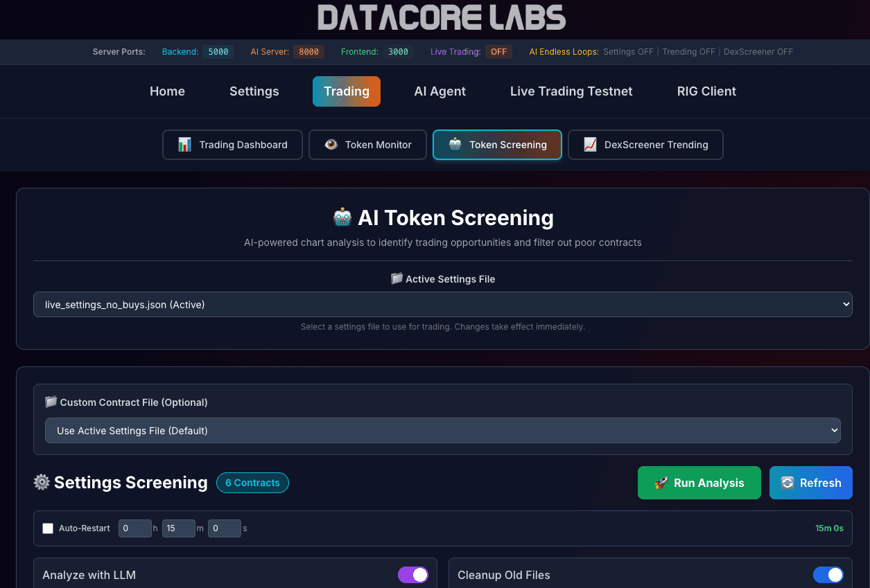870x588 pixels.
Task: Click the rocket icon on Run Analysis
Action: [661, 483]
